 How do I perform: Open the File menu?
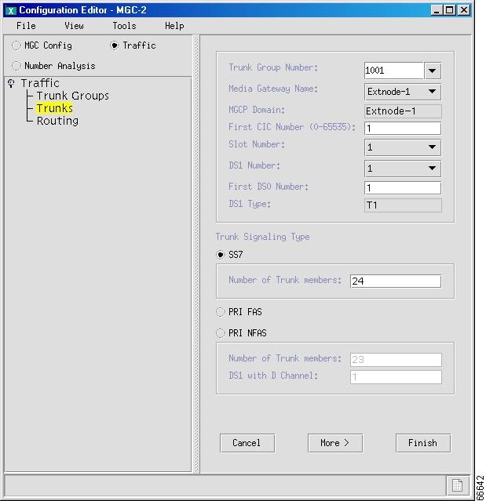click(26, 26)
